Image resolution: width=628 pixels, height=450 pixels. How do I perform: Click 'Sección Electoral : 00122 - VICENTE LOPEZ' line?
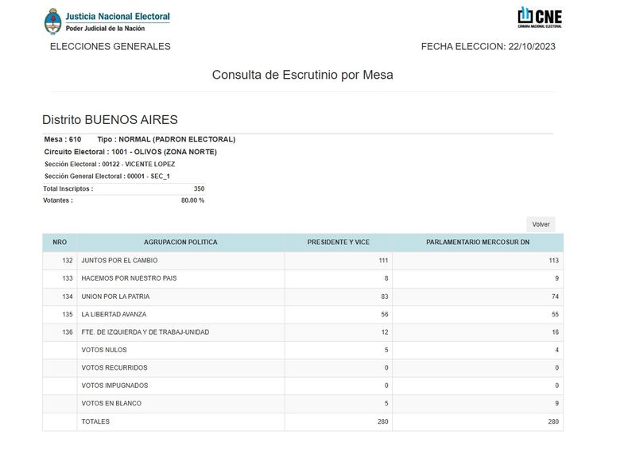(110, 165)
